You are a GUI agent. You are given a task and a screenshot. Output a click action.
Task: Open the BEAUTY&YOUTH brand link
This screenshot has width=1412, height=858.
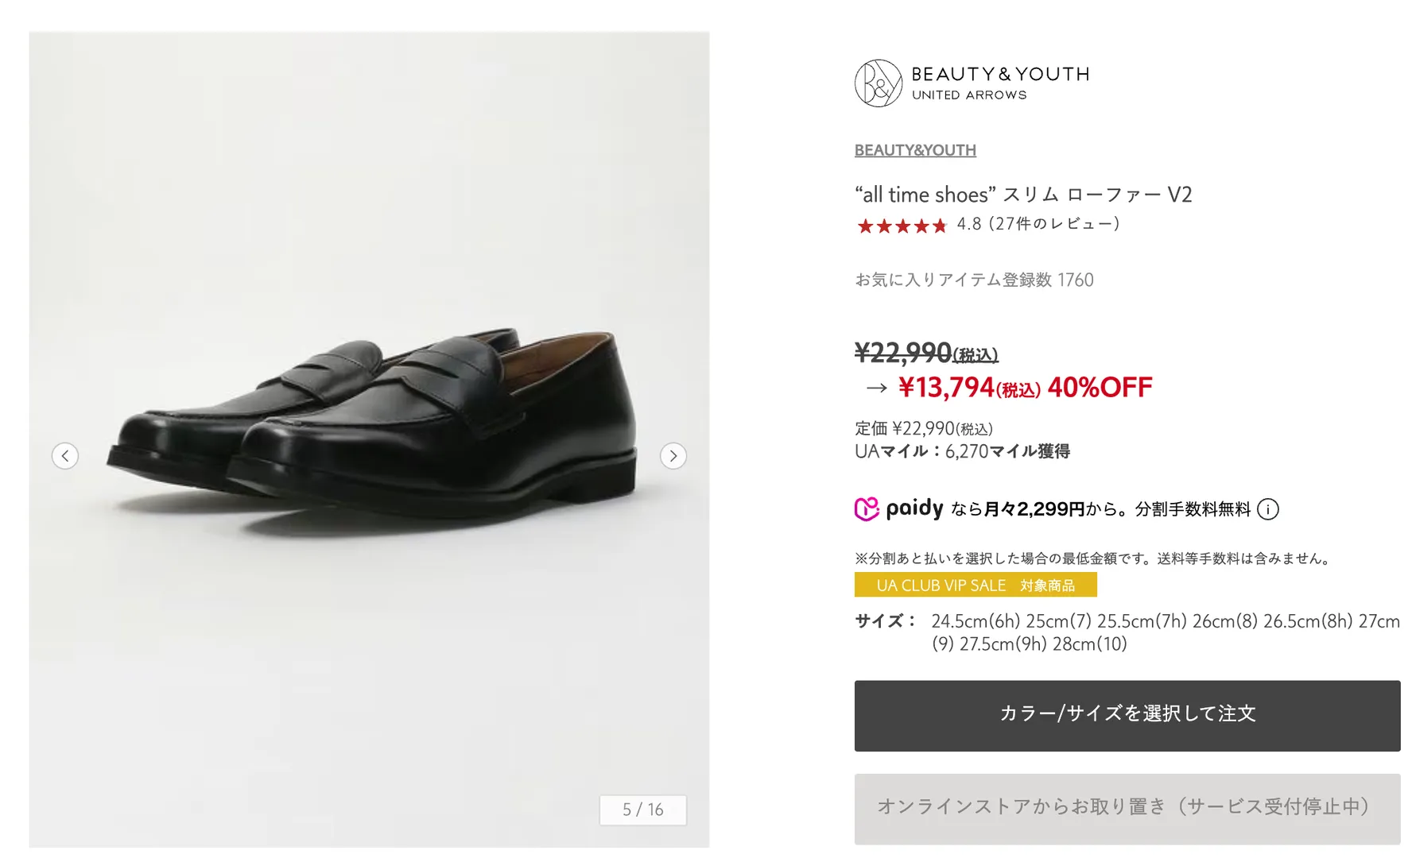point(915,150)
